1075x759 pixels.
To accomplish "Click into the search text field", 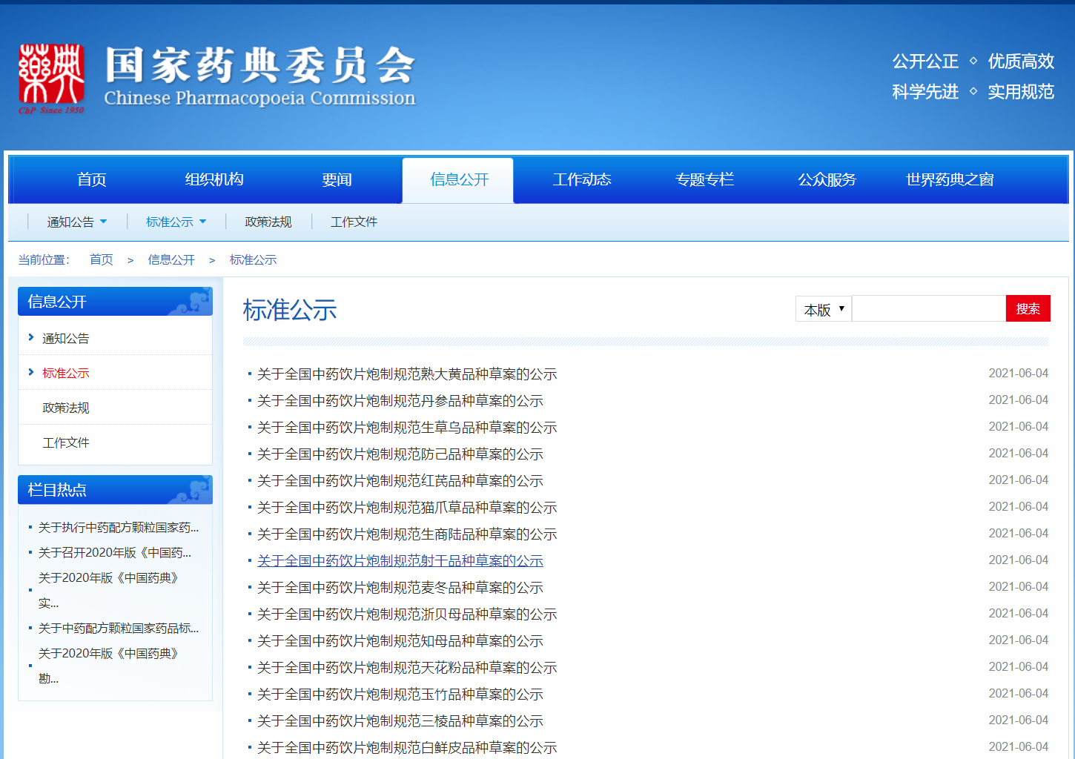I will 928,309.
